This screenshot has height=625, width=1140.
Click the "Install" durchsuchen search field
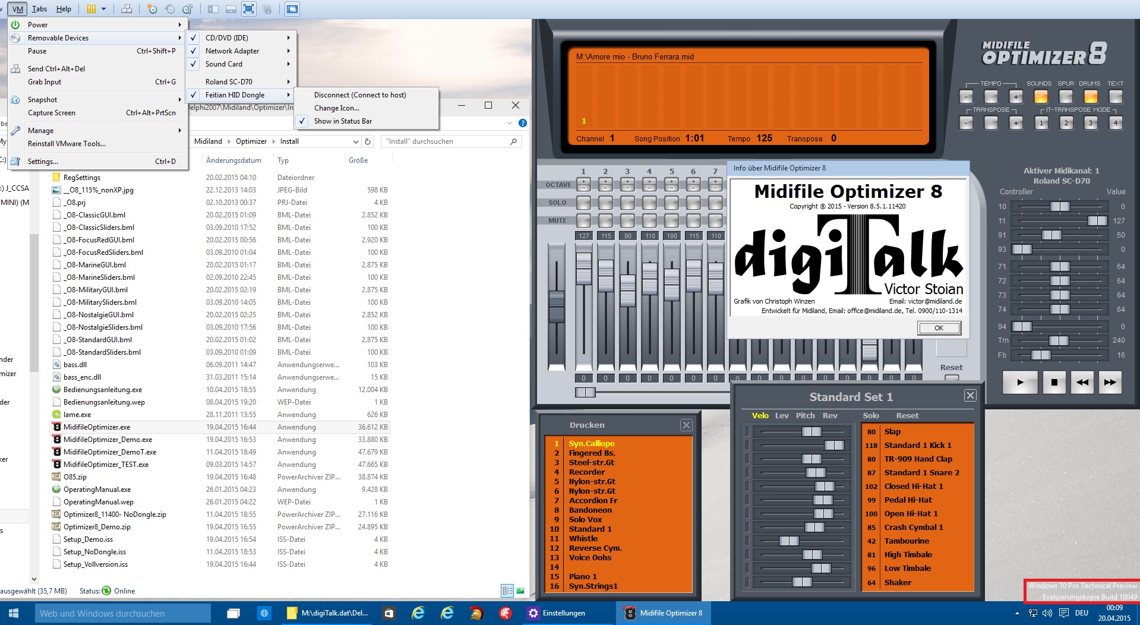pyautogui.click(x=446, y=141)
